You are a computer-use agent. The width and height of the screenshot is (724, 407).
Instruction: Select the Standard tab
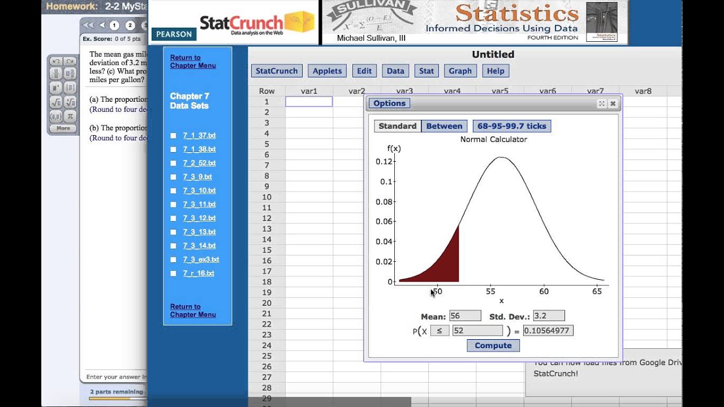coord(398,126)
